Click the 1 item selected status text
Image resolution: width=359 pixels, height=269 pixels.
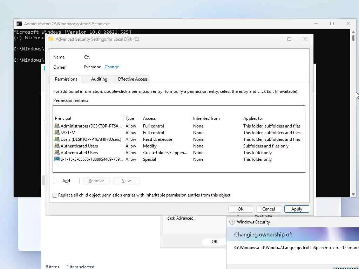[x=80, y=267]
